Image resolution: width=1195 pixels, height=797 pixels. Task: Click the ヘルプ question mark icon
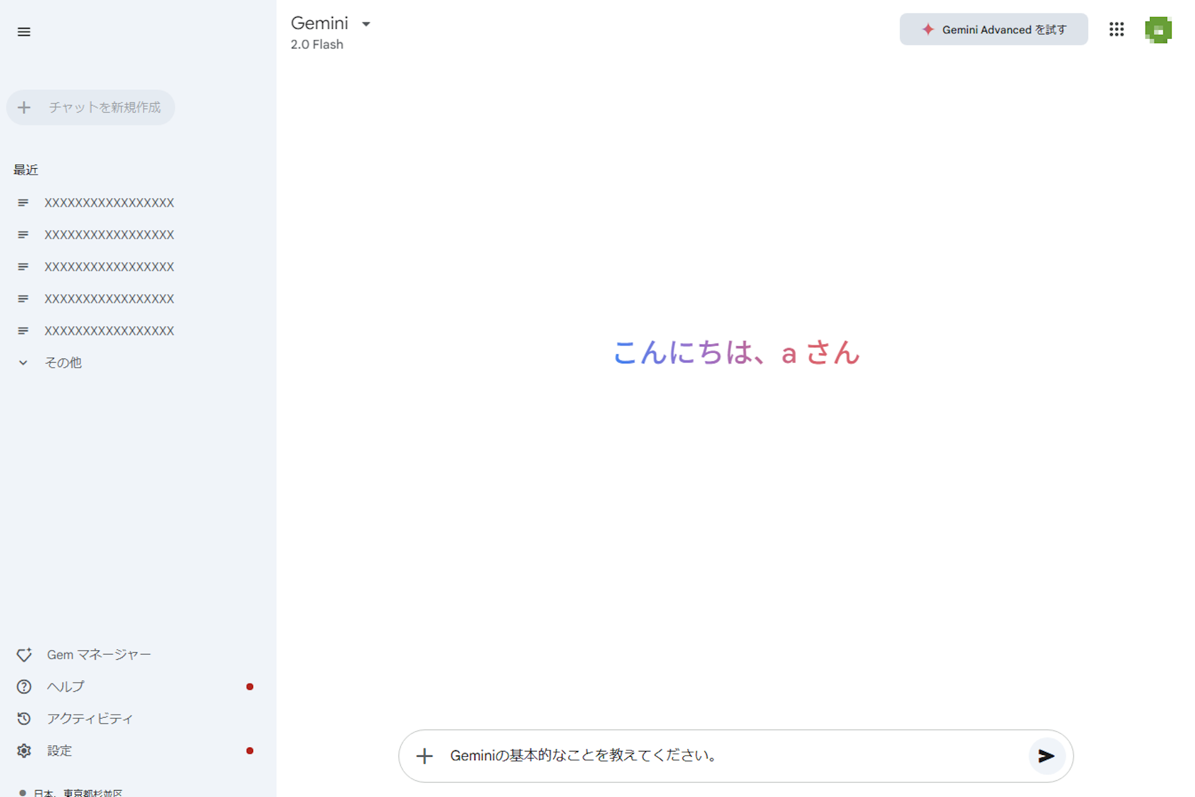(x=24, y=687)
